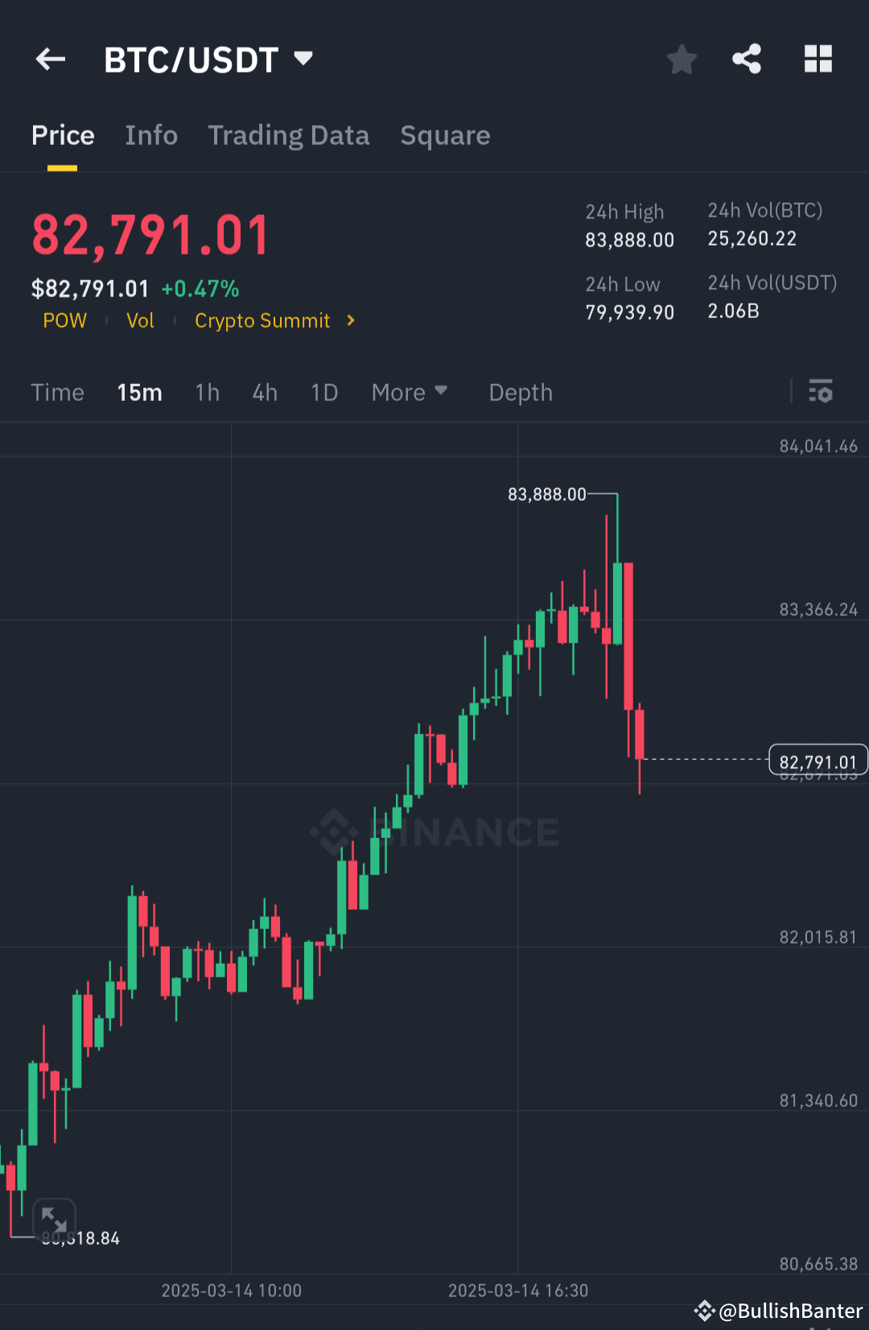Open the Square tab
The width and height of the screenshot is (869, 1330).
[x=445, y=135]
